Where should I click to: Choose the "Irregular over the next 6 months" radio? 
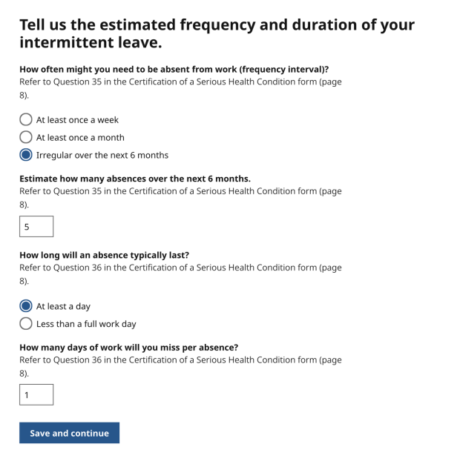click(x=26, y=155)
